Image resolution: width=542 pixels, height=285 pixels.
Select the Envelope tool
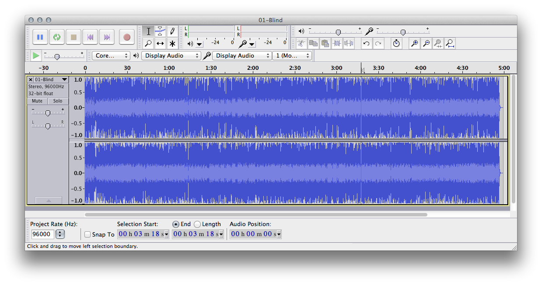coord(160,31)
